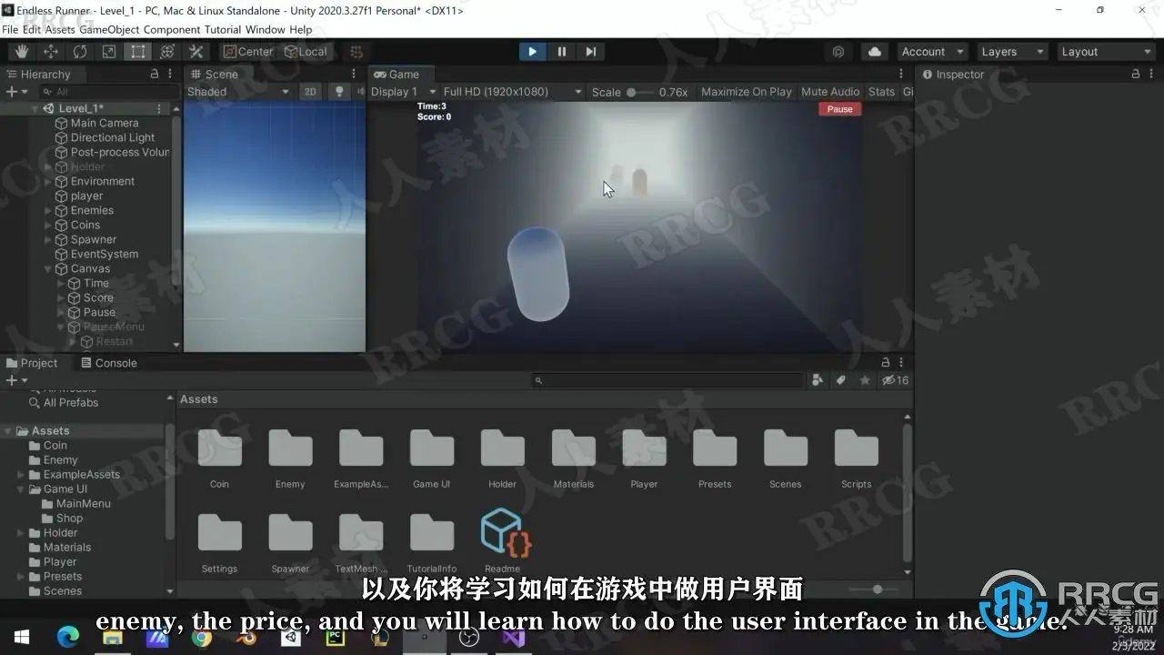Toggle hidden packages visibility count
Image resolution: width=1164 pixels, height=655 pixels.
896,380
